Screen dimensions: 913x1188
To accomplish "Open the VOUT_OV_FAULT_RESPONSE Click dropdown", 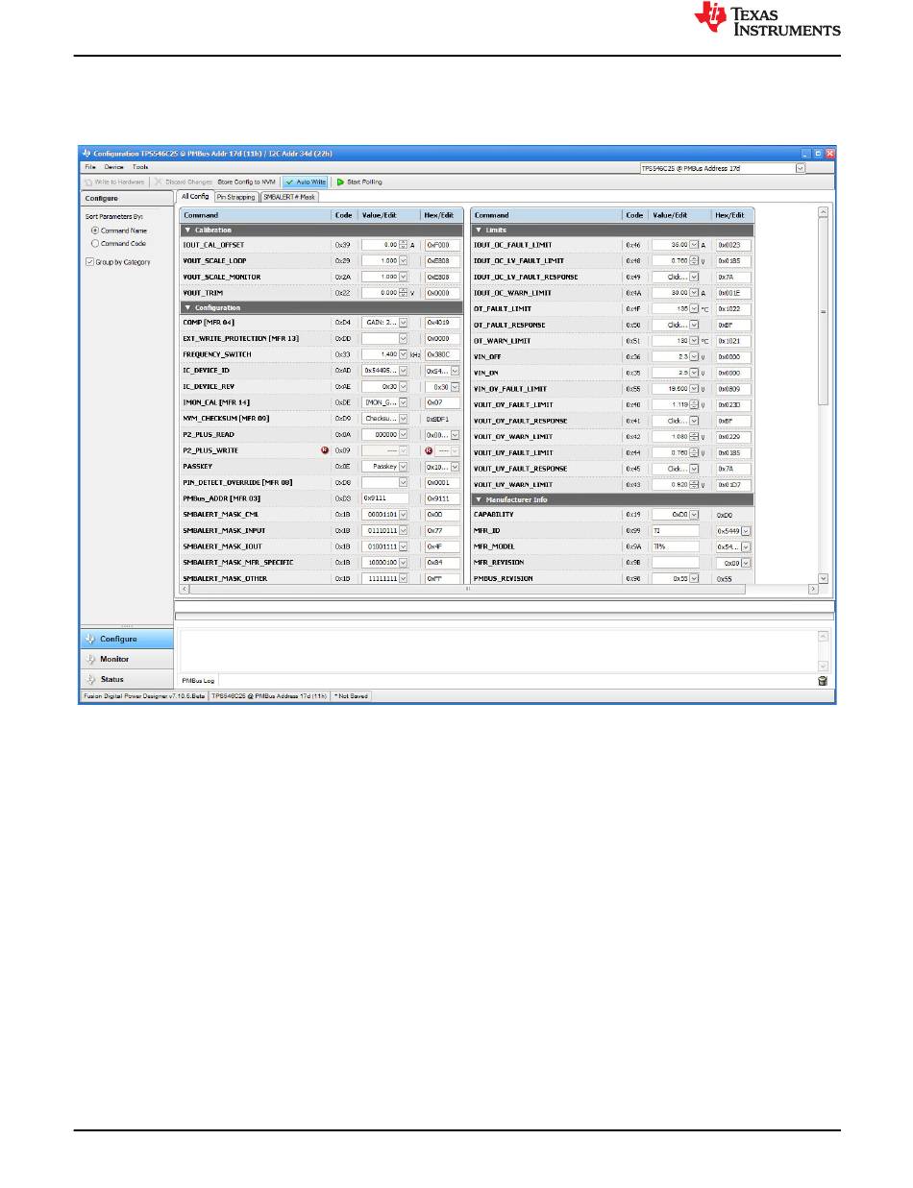I will 694,421.
